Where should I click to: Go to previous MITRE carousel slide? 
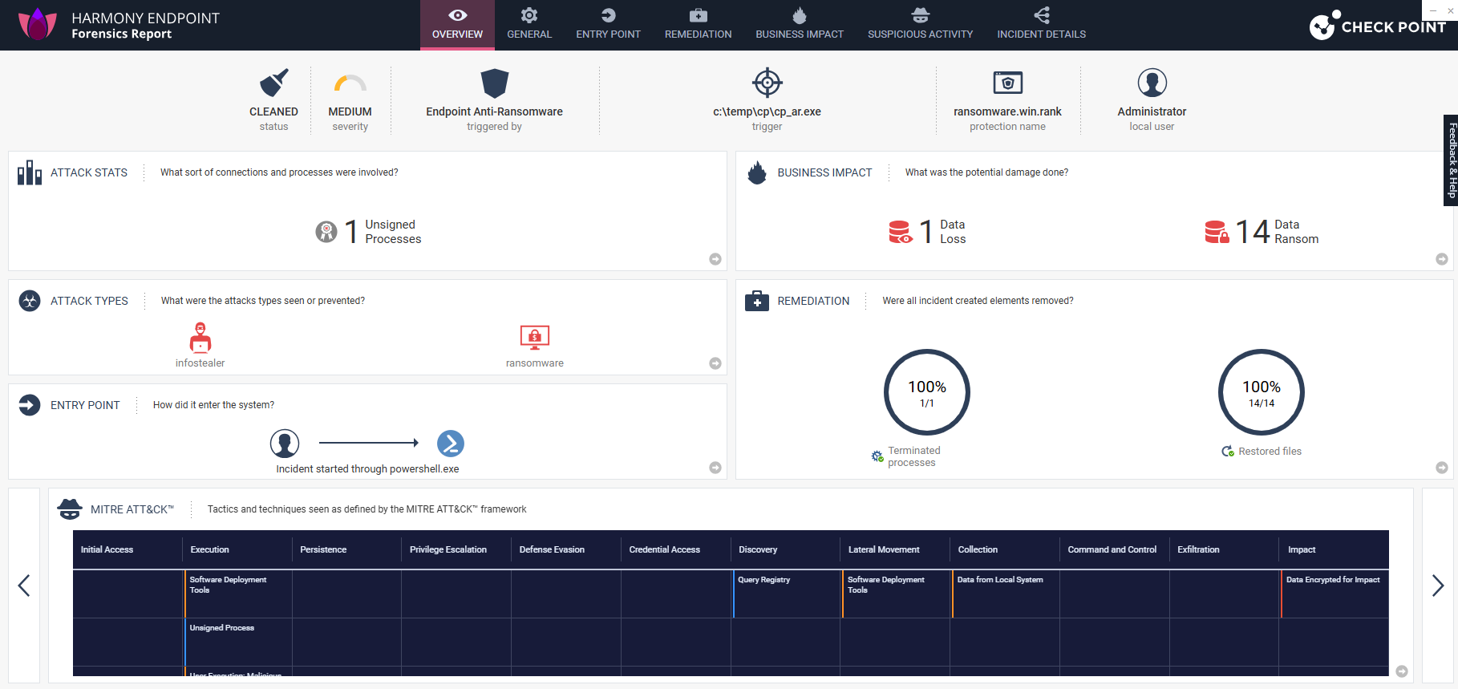[24, 586]
